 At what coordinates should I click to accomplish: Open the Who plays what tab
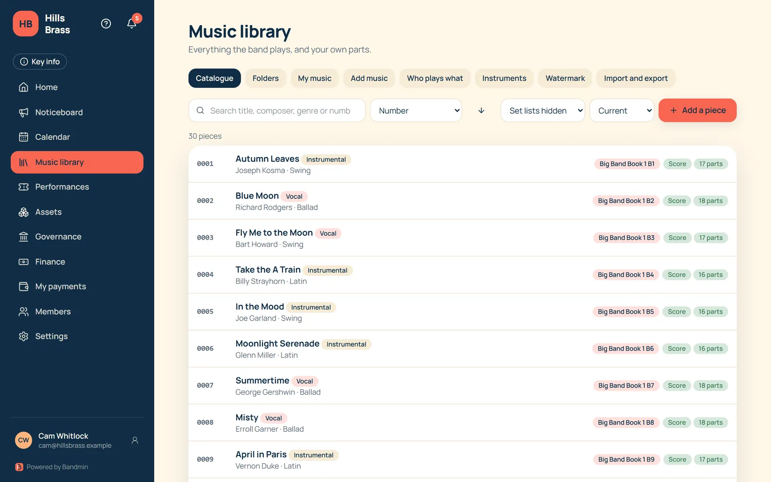(435, 78)
